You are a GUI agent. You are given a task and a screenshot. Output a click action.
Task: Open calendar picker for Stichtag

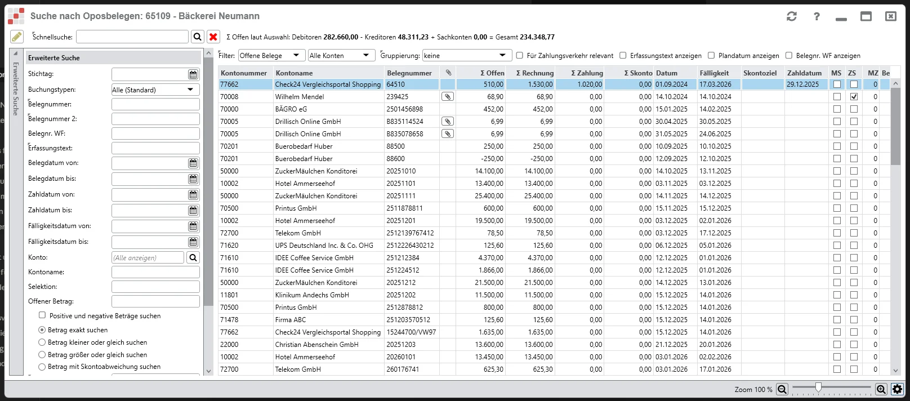point(193,74)
